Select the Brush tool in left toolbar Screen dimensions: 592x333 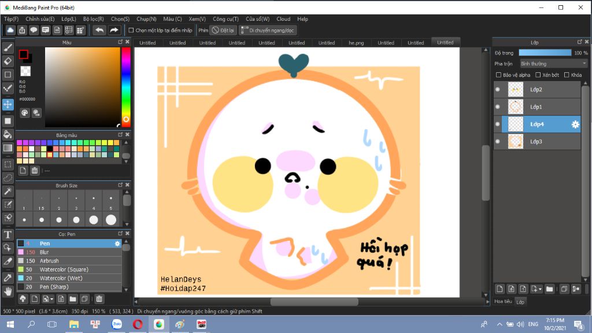click(x=8, y=47)
